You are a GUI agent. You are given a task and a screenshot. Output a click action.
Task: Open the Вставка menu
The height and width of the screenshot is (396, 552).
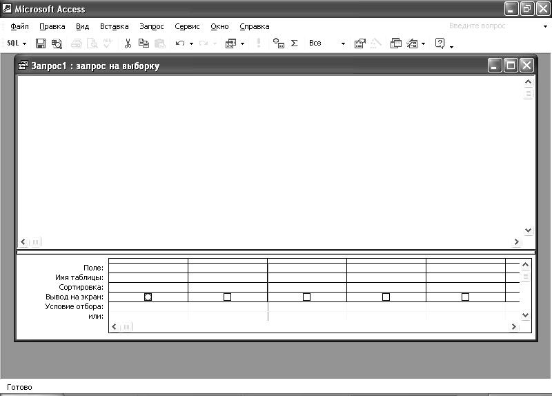[114, 26]
